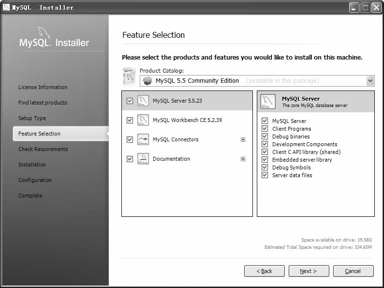Select the Feature Selection step
The height and width of the screenshot is (288, 384).
pyautogui.click(x=61, y=134)
